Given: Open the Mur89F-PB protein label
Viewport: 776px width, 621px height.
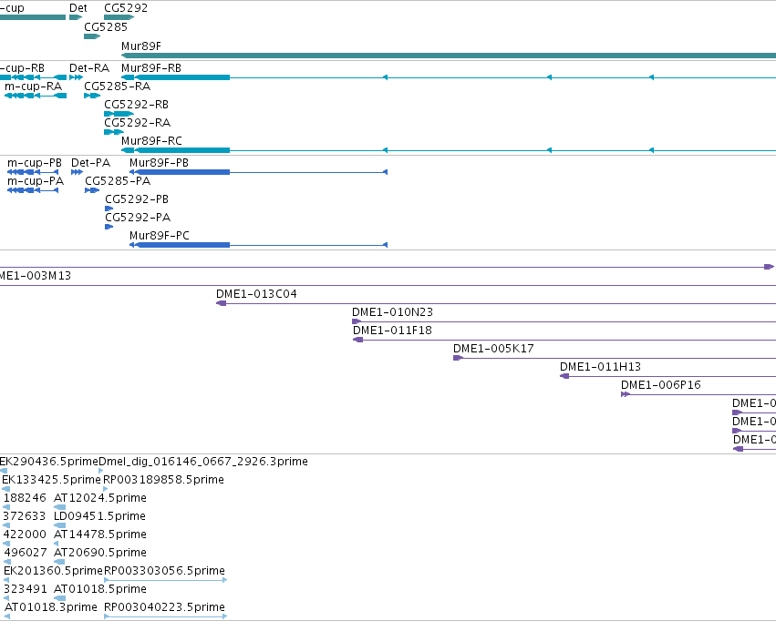Looking at the screenshot, I should point(159,163).
